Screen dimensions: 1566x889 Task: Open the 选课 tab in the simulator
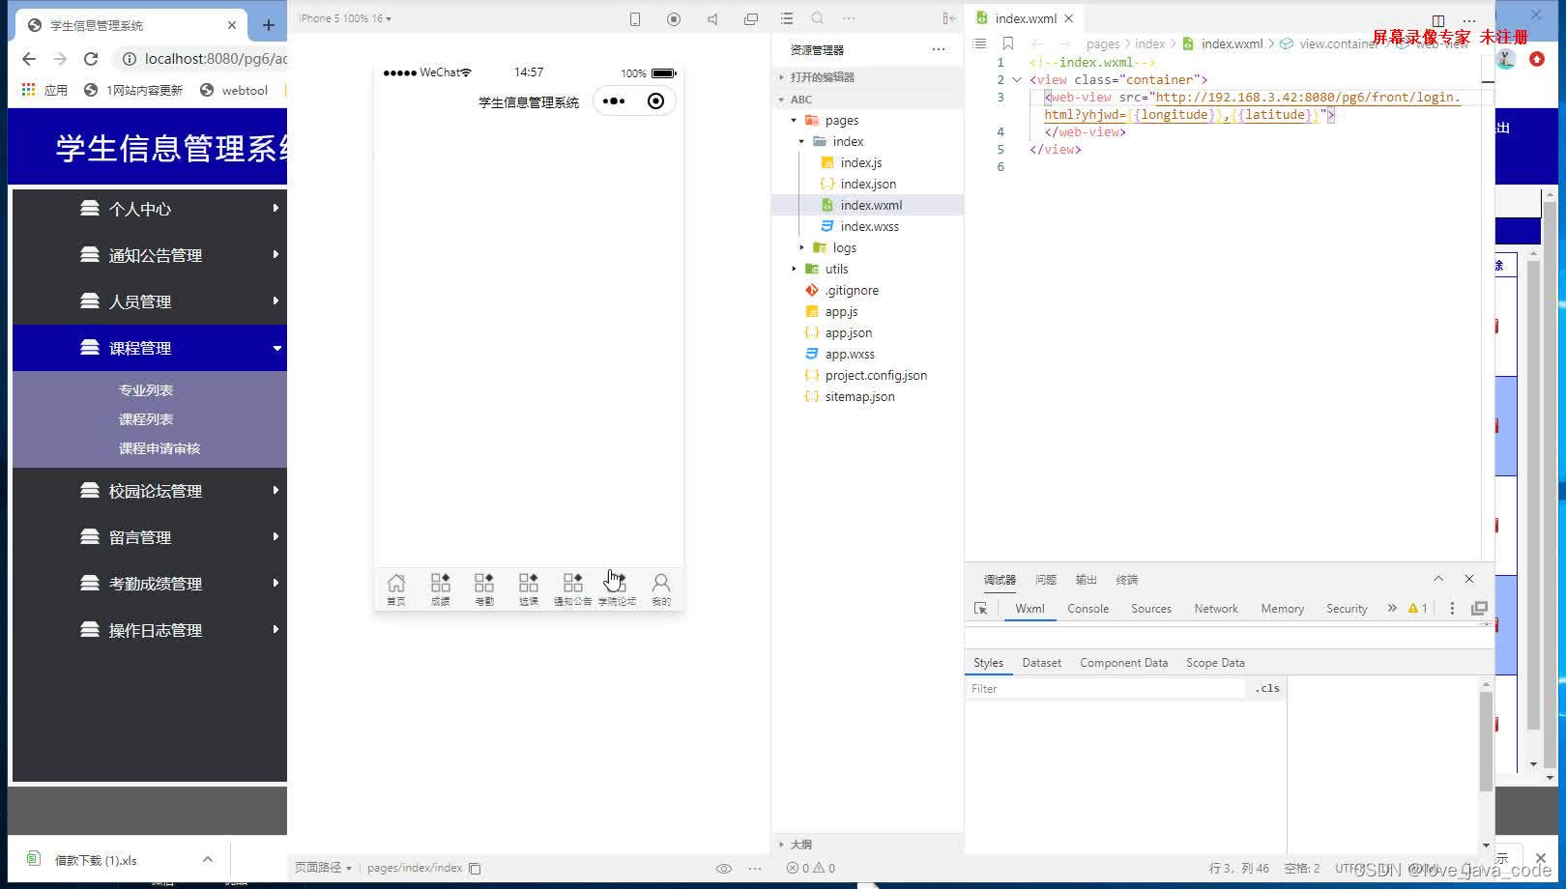(529, 588)
